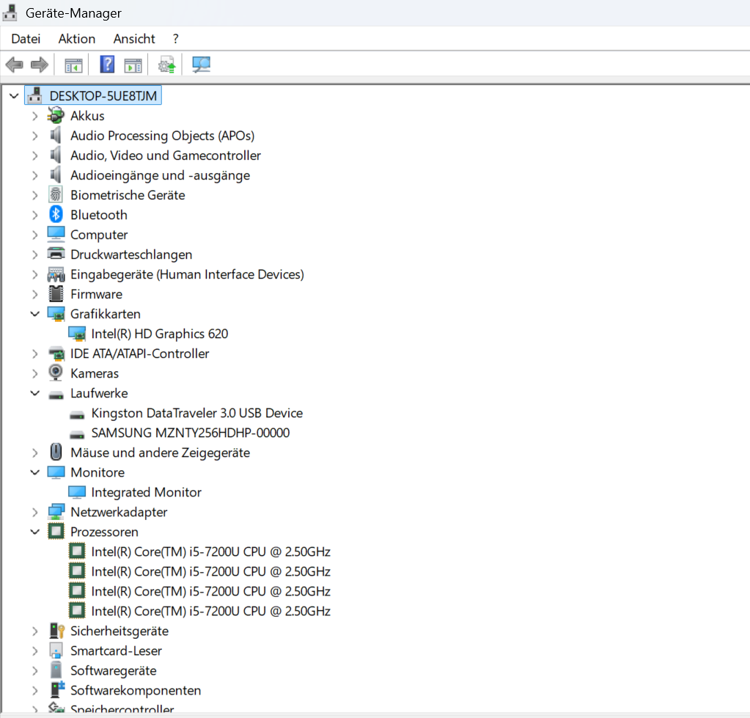Scan for hardware changes via monitor icon
Screen dimensions: 750x718
point(201,65)
